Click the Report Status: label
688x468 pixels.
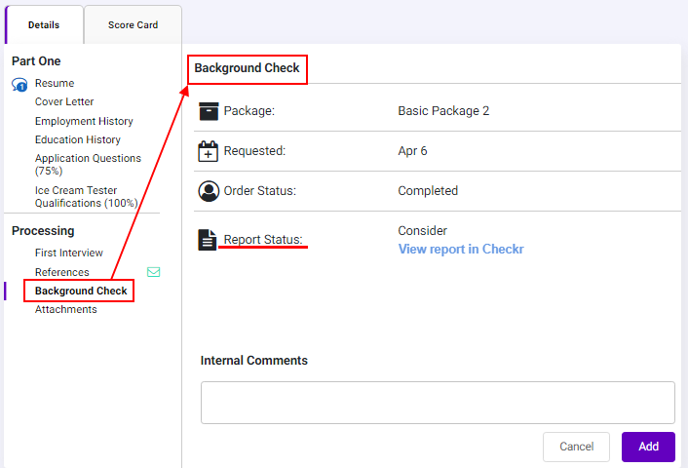(x=263, y=240)
